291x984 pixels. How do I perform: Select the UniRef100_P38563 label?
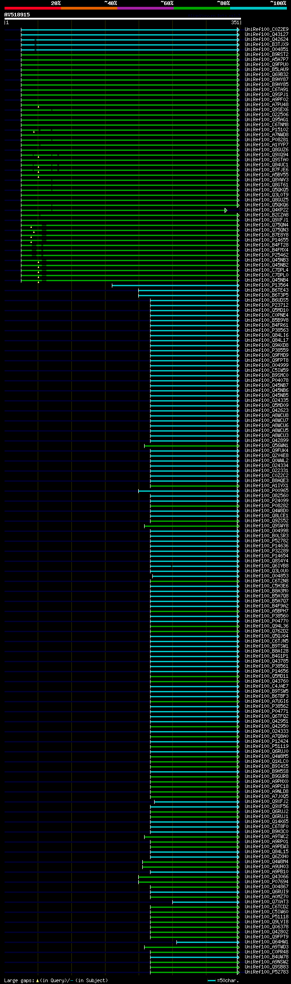coord(266,330)
